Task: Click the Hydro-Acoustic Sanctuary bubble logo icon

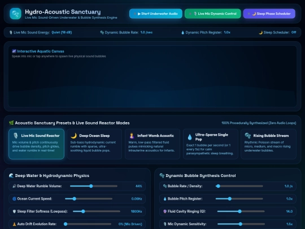Action: tap(15, 14)
